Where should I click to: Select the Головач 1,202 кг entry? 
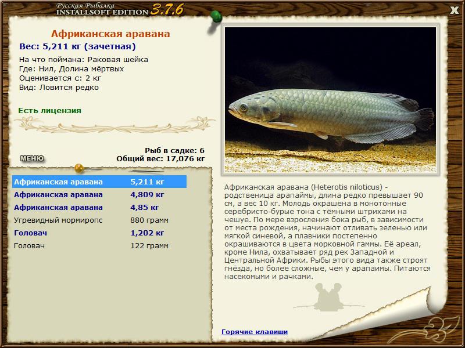99,233
